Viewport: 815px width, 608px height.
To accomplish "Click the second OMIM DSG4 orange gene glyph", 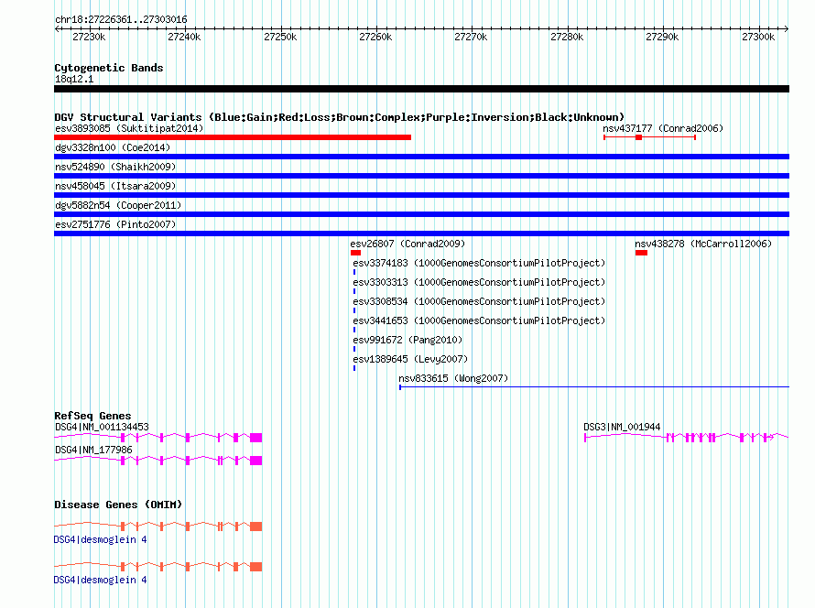I will 158,567.
